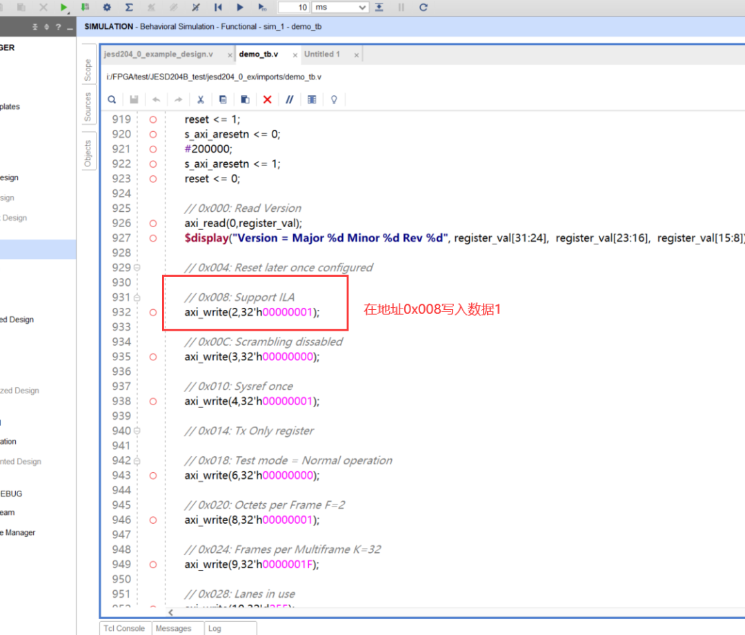Screen dimensions: 745x635
Task: Open the Messages tab
Action: (x=173, y=628)
